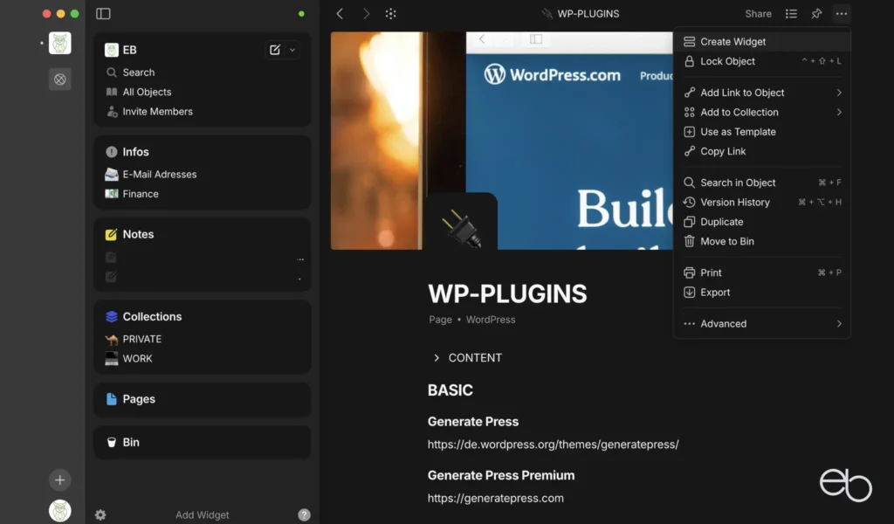The width and height of the screenshot is (894, 524).
Task: Click the WordPress type label under title
Action: 491,320
